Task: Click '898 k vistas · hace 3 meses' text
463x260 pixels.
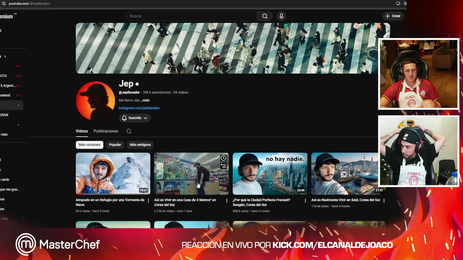Action: tap(251, 211)
